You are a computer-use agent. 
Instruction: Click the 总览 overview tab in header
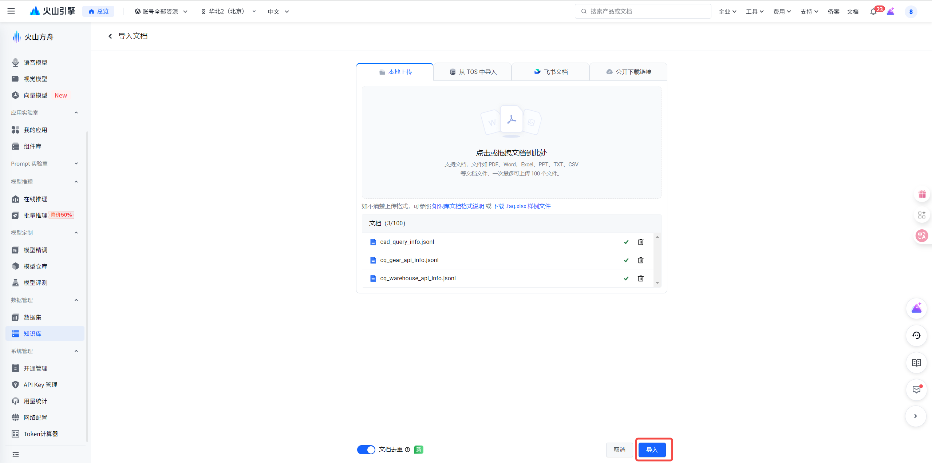98,11
